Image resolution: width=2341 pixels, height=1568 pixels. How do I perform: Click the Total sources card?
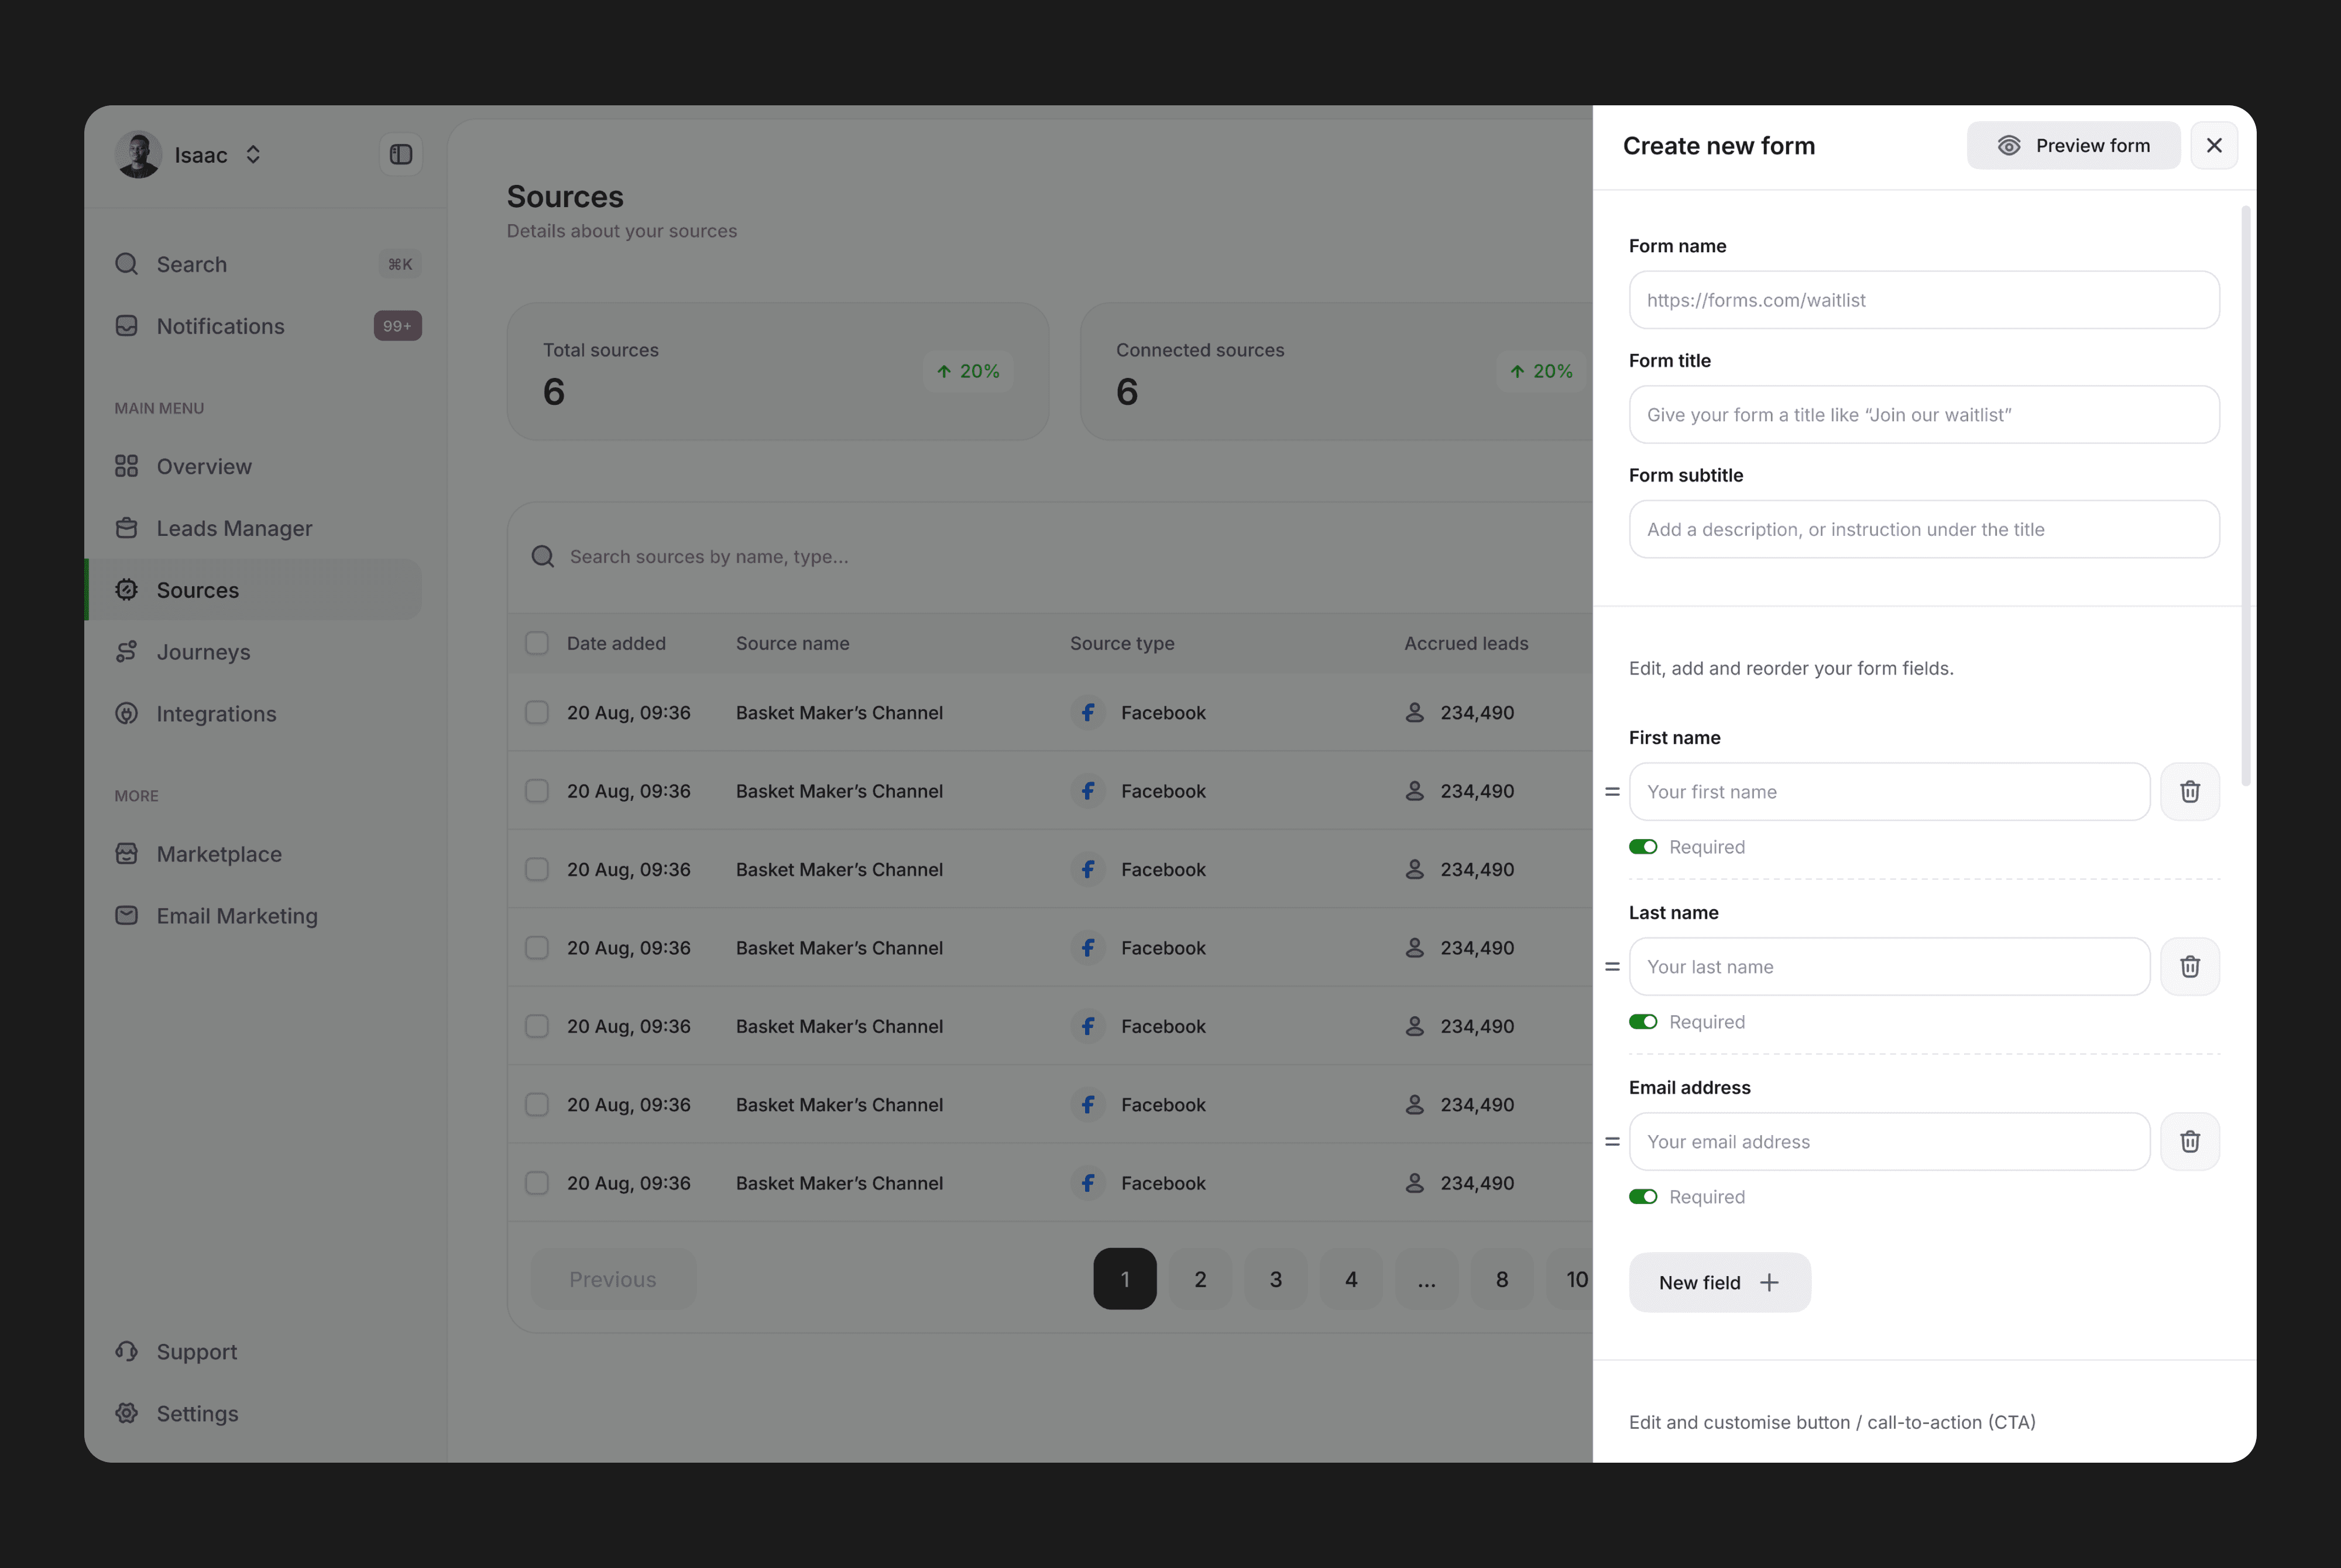tap(778, 371)
